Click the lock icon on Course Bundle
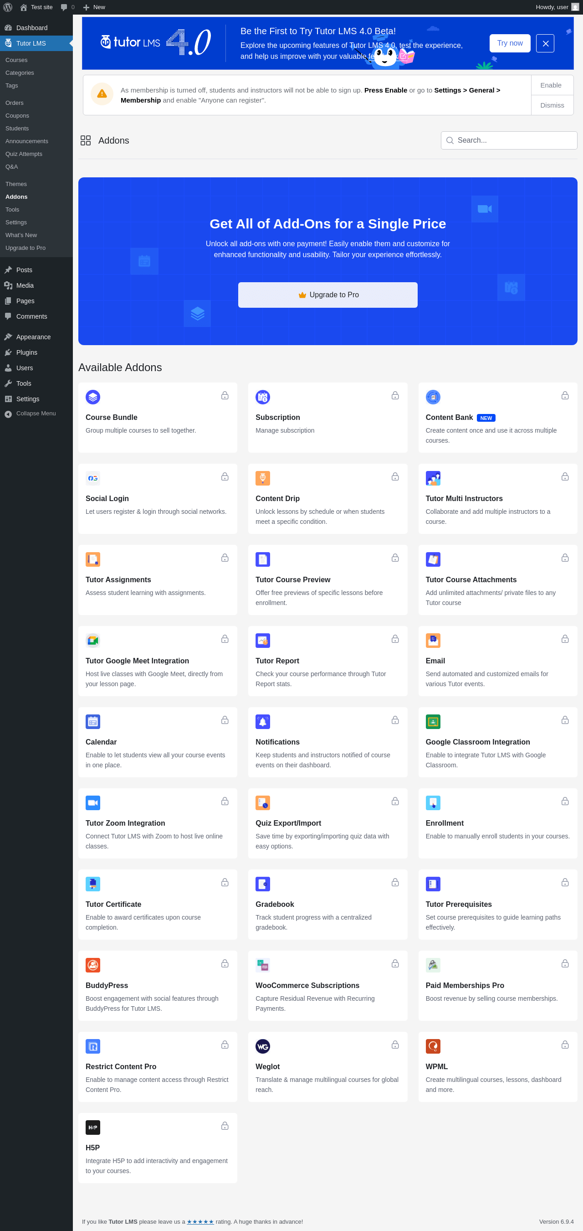The image size is (583, 1231). (x=225, y=396)
